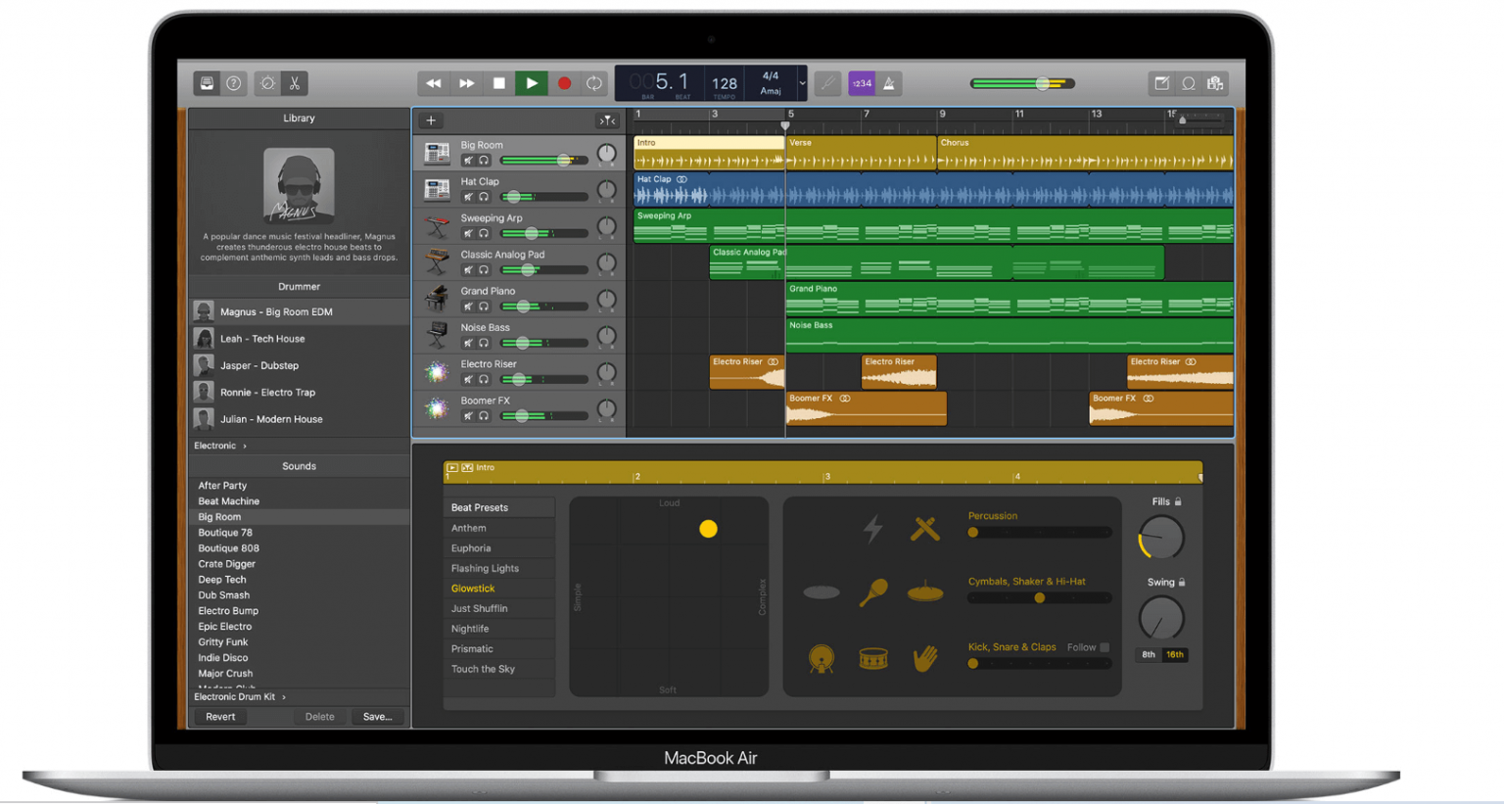1504x804 pixels.
Task: Click the piano icon on the Grand Piano track
Action: [438, 297]
